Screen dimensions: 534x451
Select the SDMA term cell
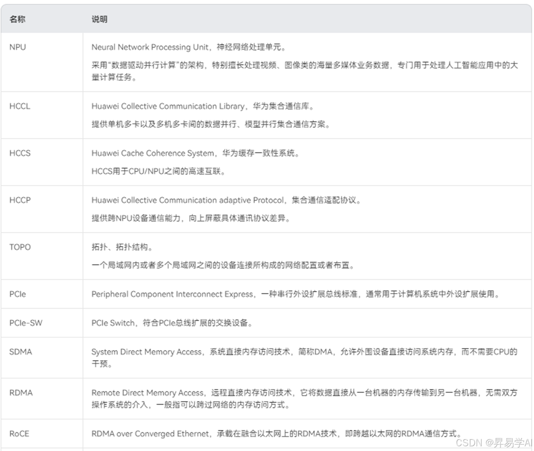[20, 352]
